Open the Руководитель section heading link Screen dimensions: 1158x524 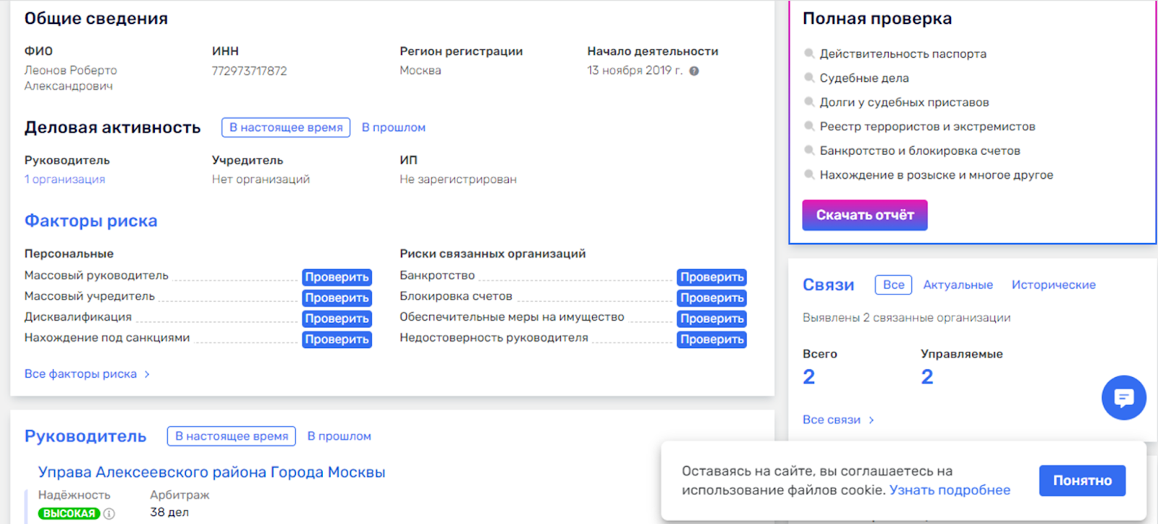[x=85, y=436]
